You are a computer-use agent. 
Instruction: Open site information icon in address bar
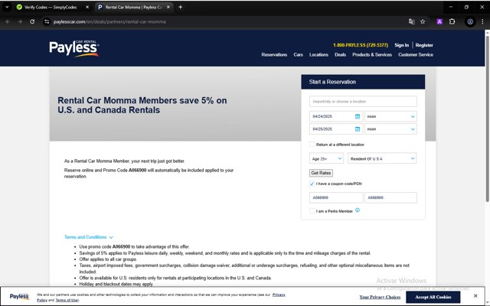click(x=47, y=21)
